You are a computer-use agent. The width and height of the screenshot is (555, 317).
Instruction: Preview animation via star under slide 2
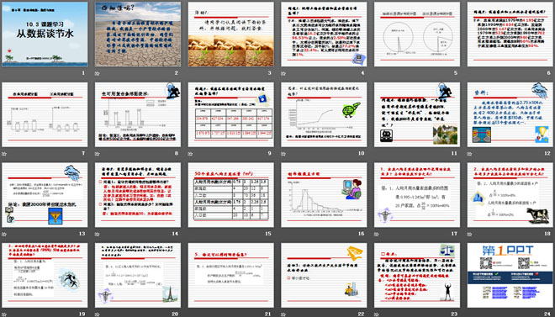97,74
